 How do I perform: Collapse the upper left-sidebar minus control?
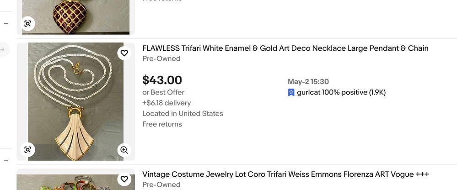click(x=6, y=24)
